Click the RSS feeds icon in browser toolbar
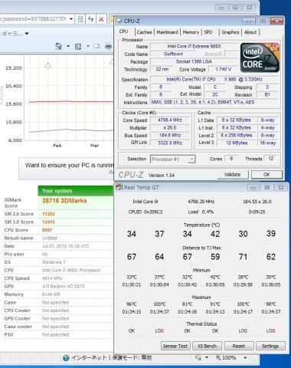 click(x=78, y=46)
